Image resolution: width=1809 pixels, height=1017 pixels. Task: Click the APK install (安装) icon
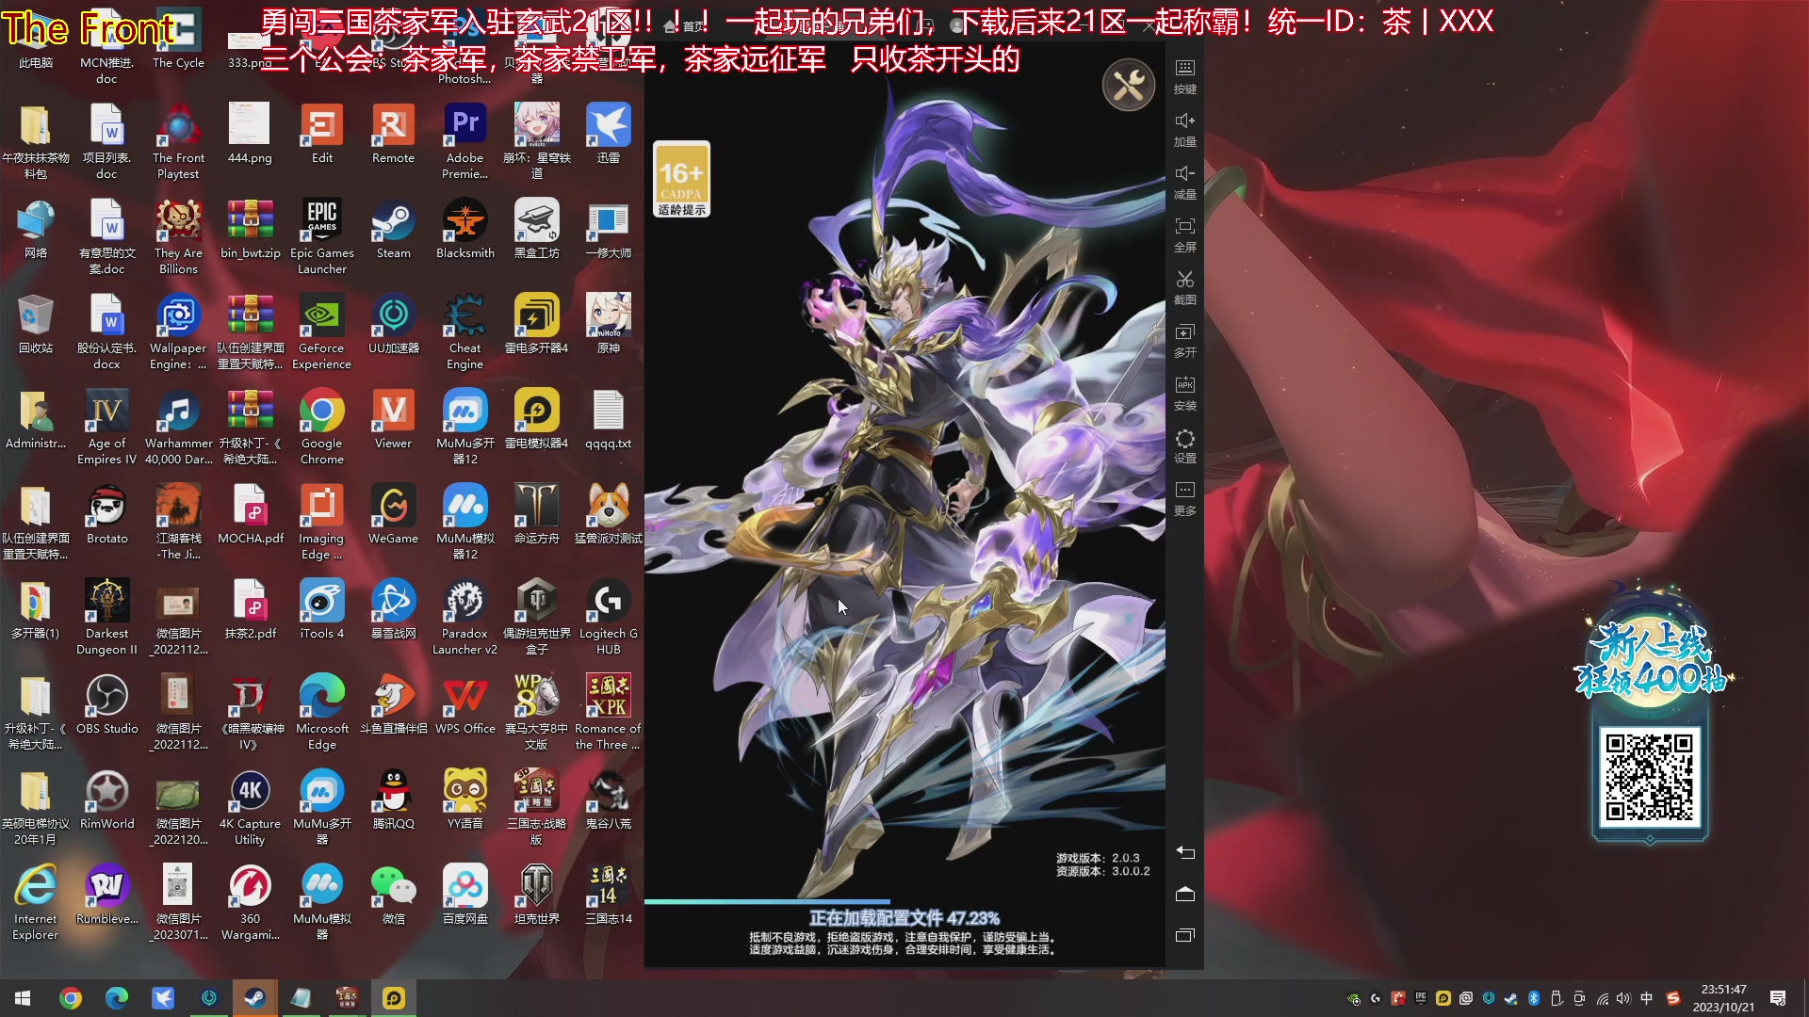tap(1185, 393)
